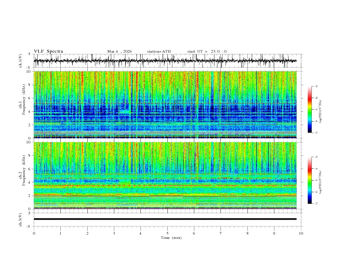Click the ch.1 voltage waveform trace
This screenshot has width=339, height=262.
click(165, 61)
